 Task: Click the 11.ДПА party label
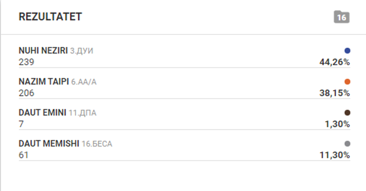coord(82,113)
